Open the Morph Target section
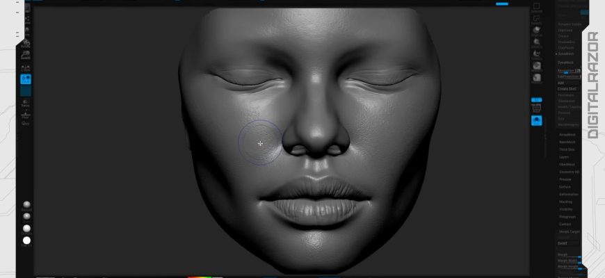This screenshot has height=278, width=605. pyautogui.click(x=570, y=231)
